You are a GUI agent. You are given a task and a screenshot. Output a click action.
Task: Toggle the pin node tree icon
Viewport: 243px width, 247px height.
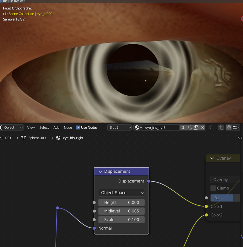tap(210, 127)
